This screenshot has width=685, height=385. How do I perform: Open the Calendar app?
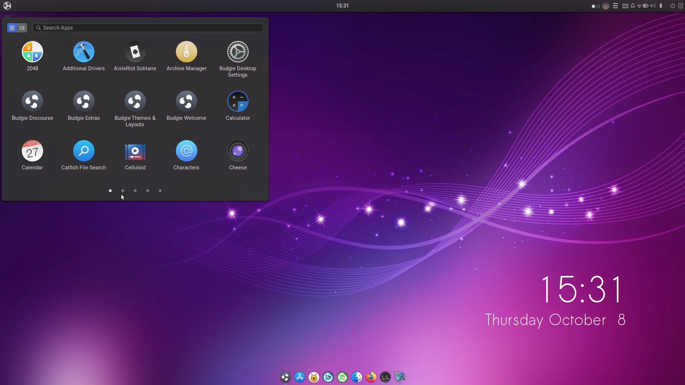pos(32,156)
